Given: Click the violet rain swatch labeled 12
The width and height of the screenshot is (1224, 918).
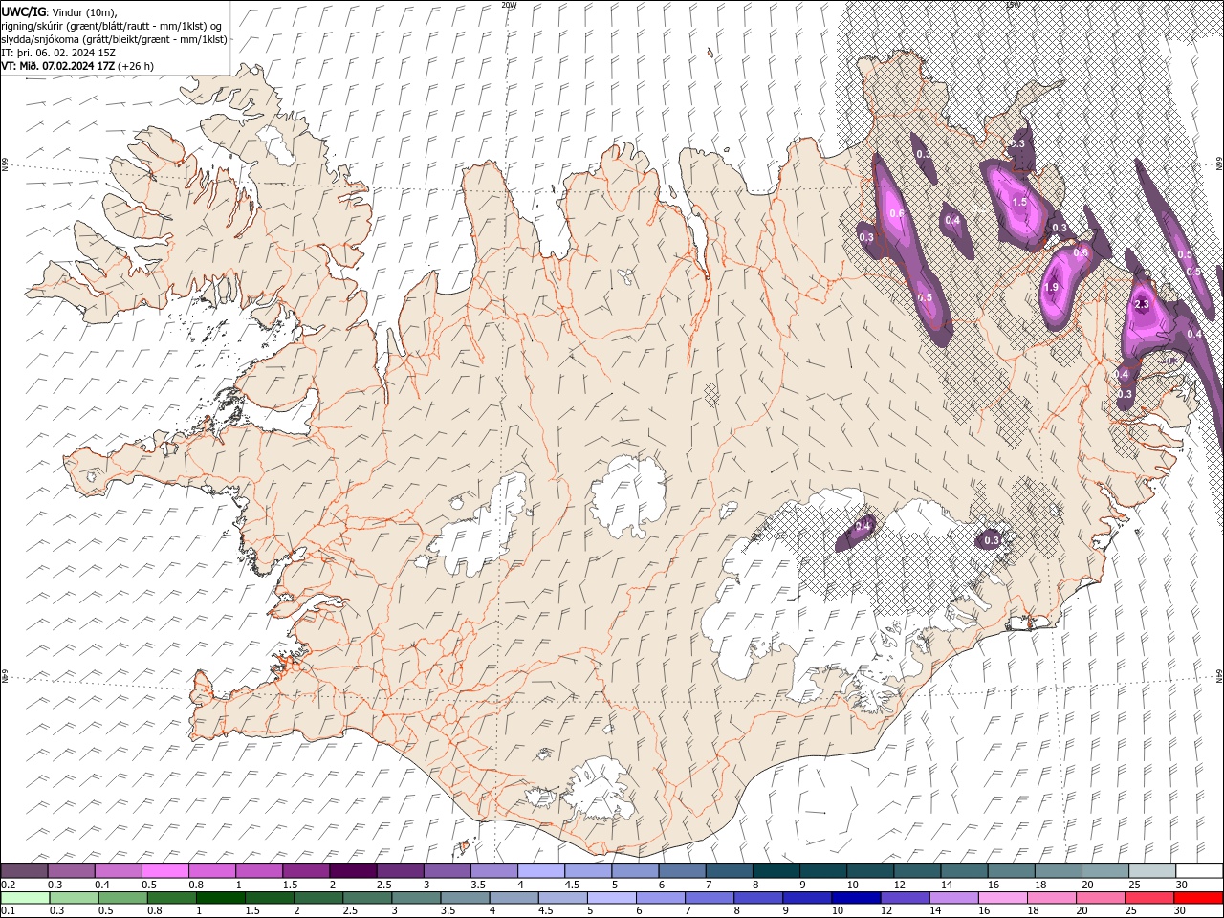Looking at the screenshot, I should (x=905, y=898).
